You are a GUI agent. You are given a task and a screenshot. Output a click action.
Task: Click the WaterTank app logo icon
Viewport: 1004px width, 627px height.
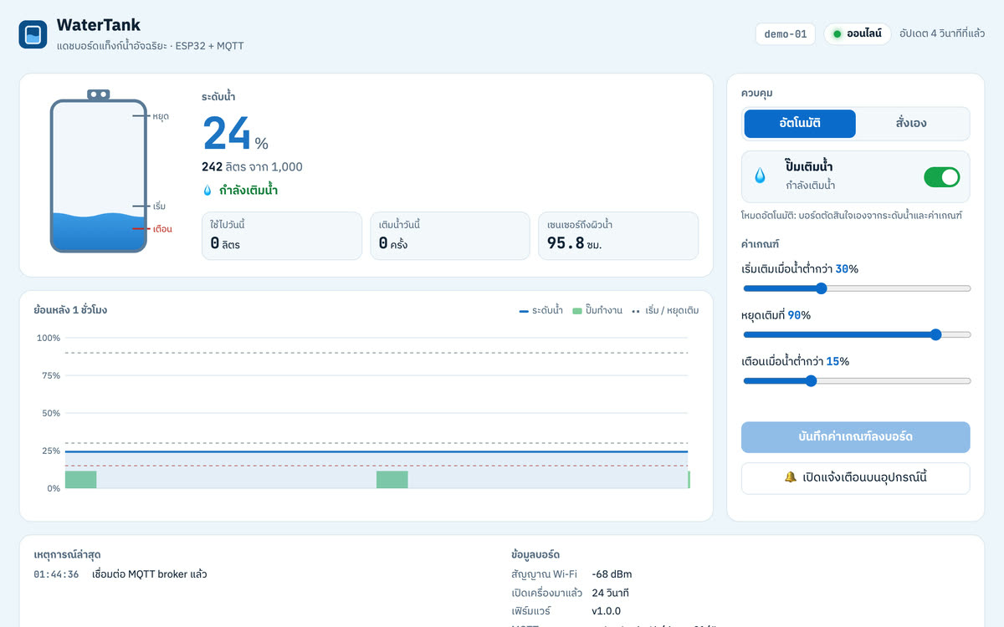(33, 34)
